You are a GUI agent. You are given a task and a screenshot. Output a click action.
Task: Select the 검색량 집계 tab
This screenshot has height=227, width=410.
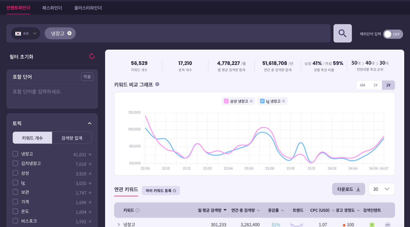coord(72,138)
